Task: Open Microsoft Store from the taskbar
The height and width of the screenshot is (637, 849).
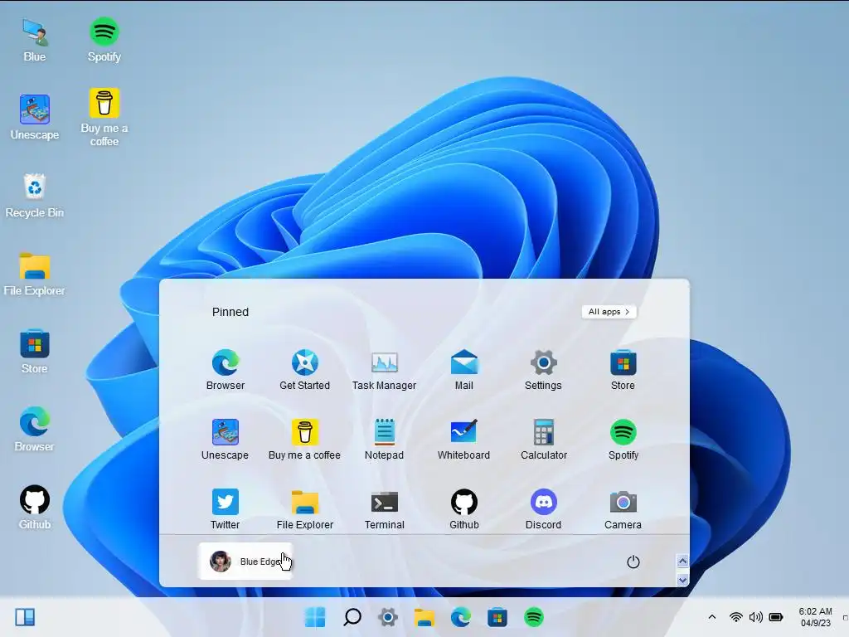Action: (497, 617)
